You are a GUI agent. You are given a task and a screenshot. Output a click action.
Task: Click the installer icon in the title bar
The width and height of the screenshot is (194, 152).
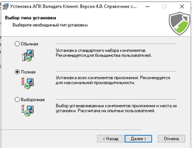click(x=5, y=6)
